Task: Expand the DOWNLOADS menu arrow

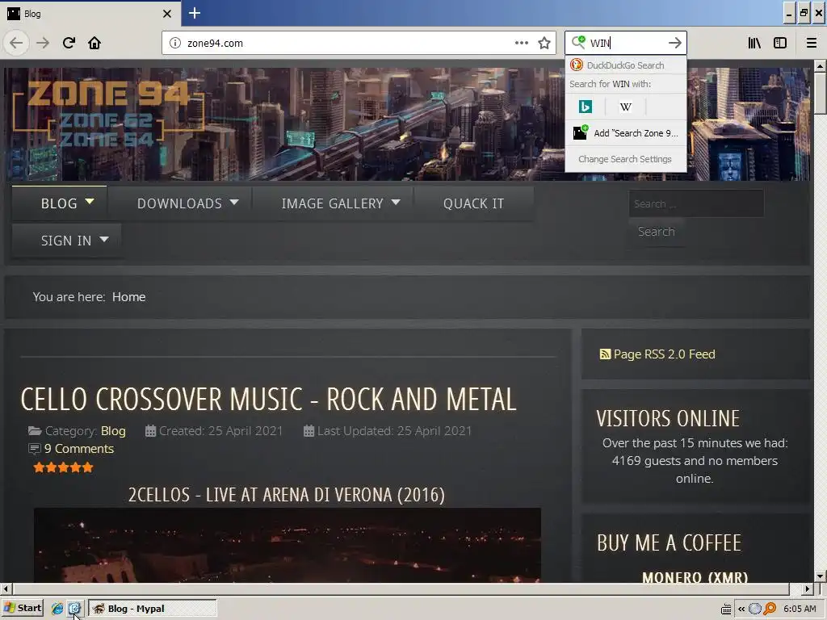Action: click(234, 203)
